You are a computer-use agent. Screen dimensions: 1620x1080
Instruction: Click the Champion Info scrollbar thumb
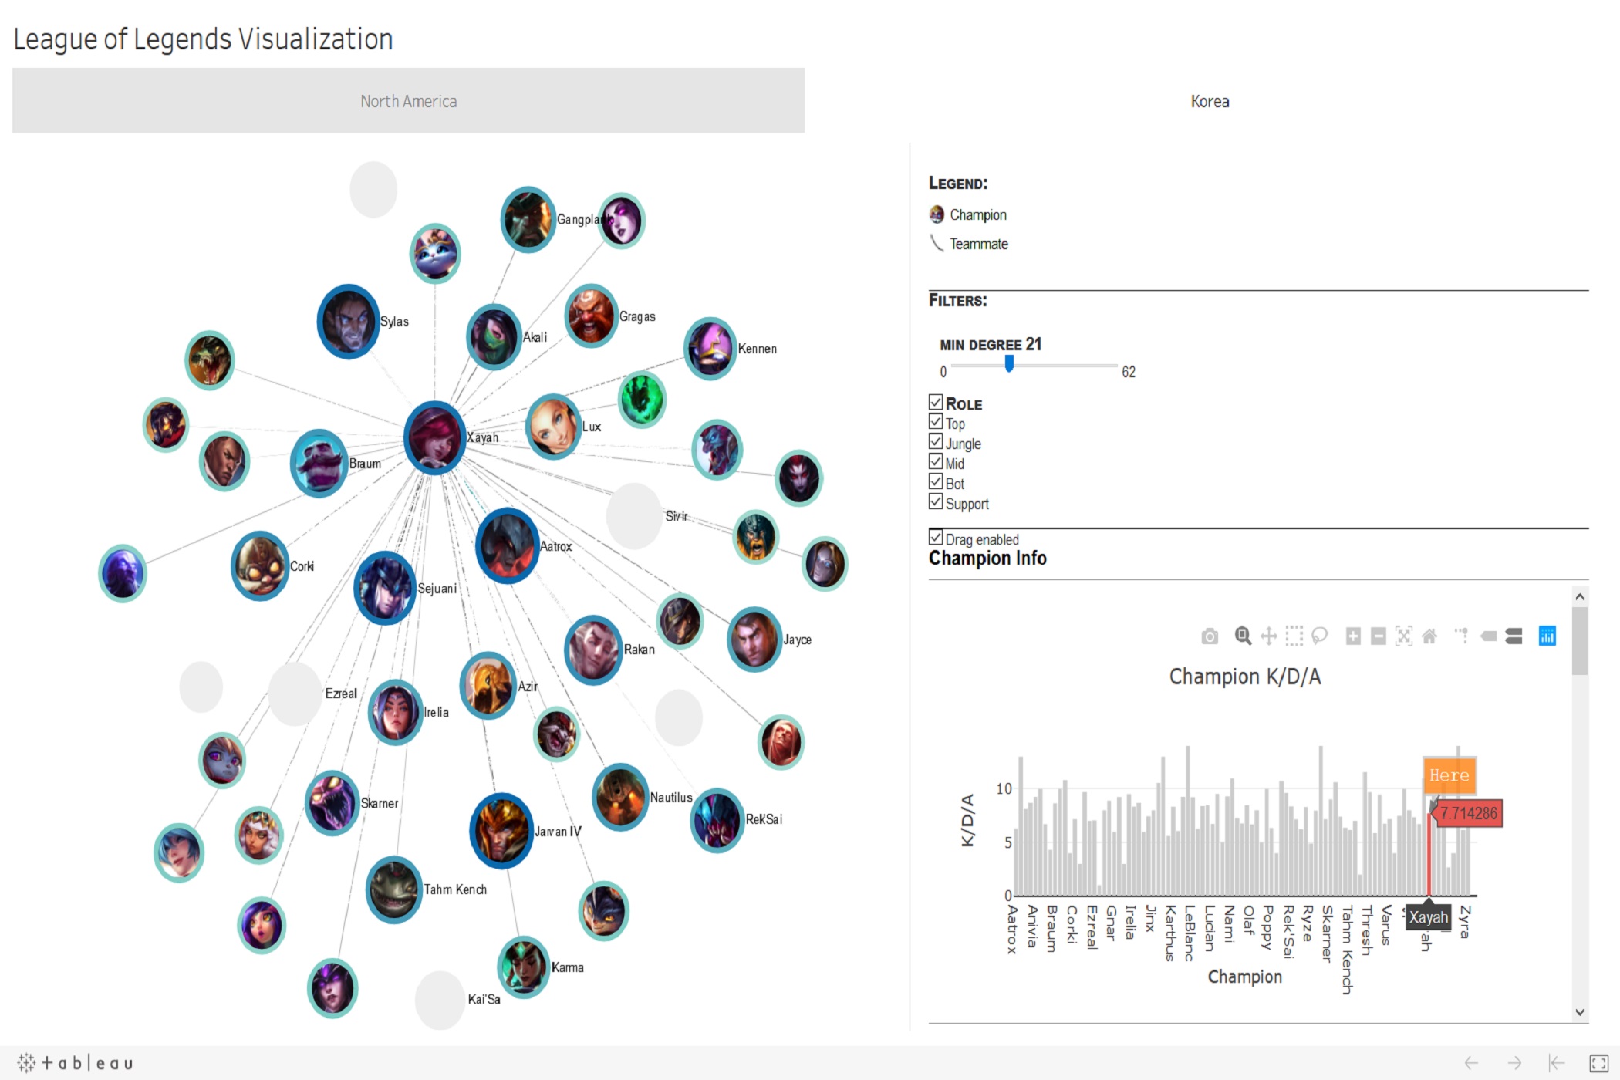[1580, 641]
